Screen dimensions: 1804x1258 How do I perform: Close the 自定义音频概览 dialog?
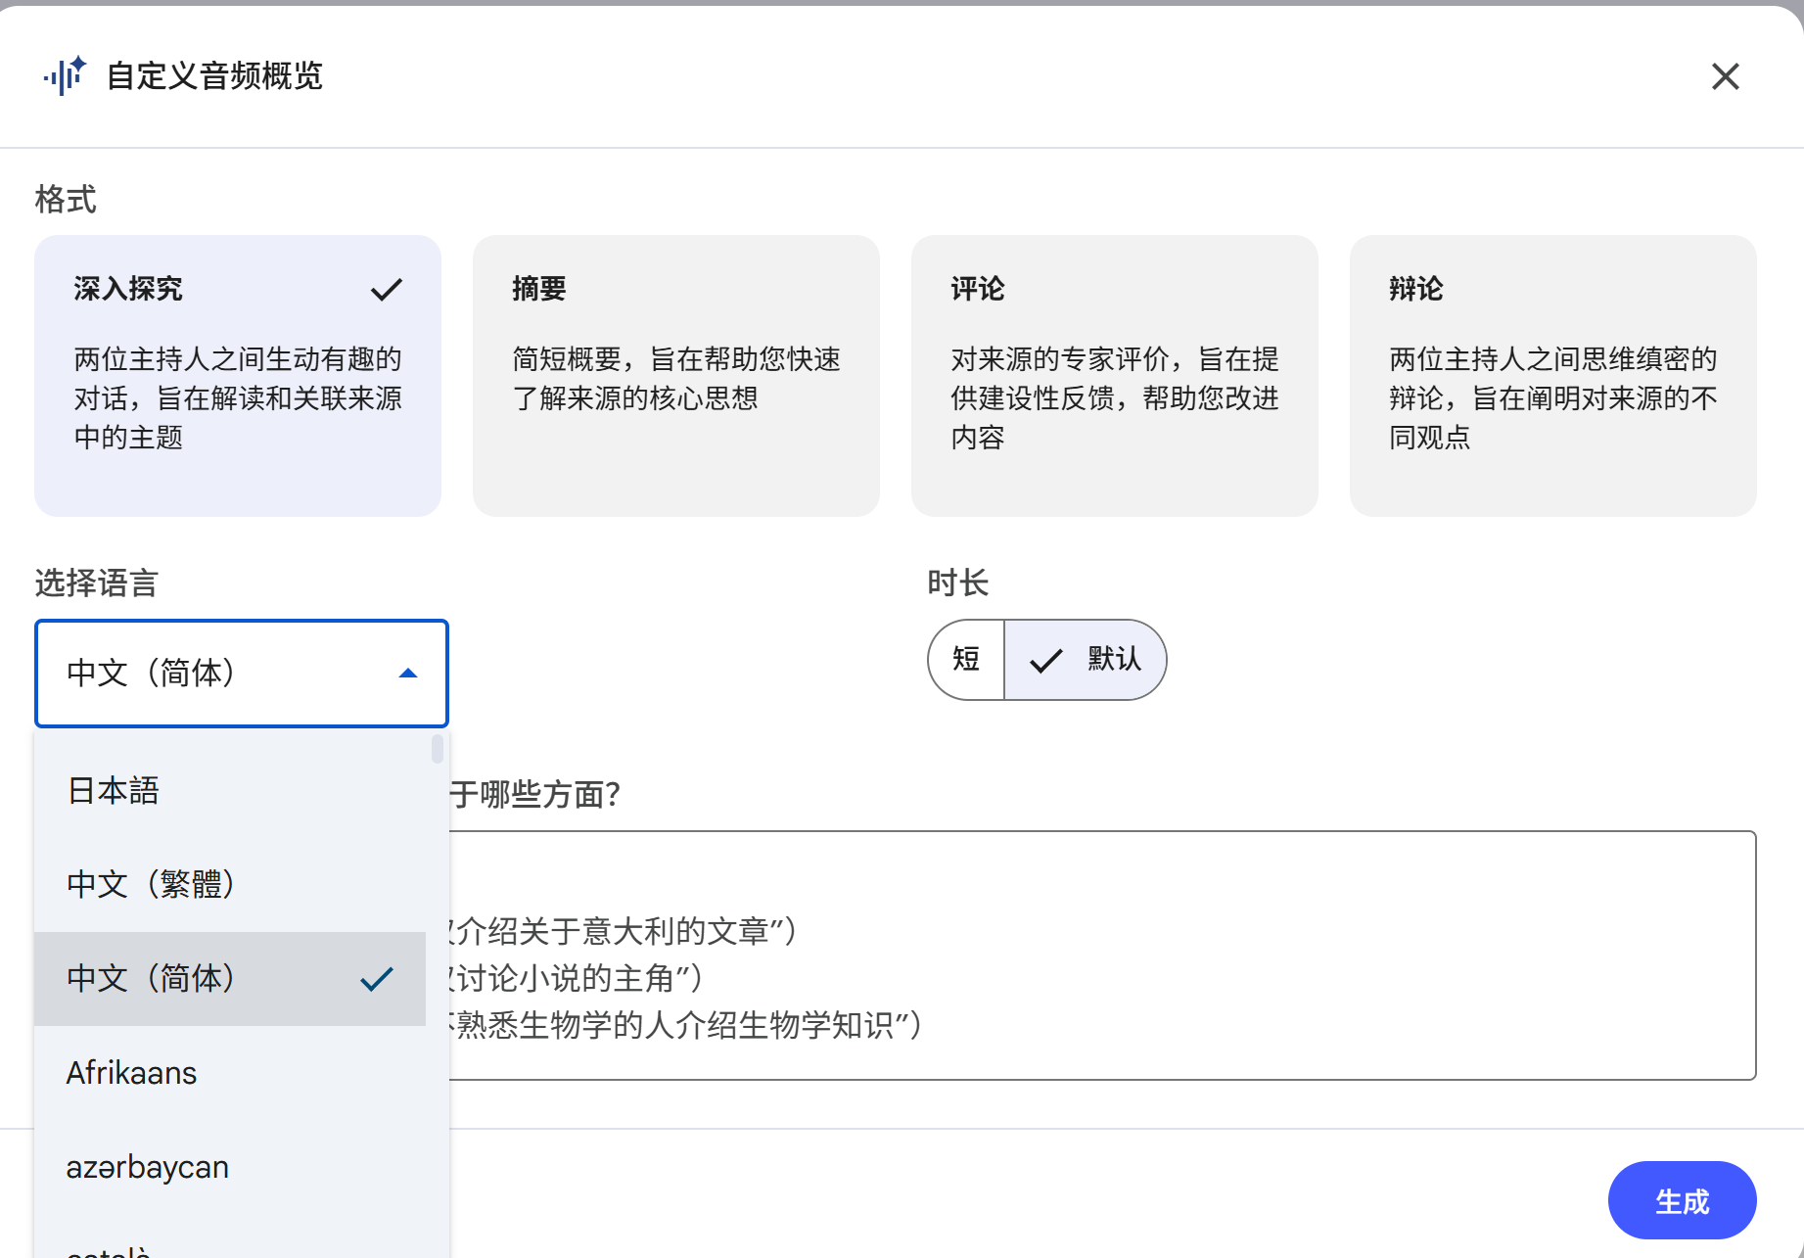pos(1726,76)
